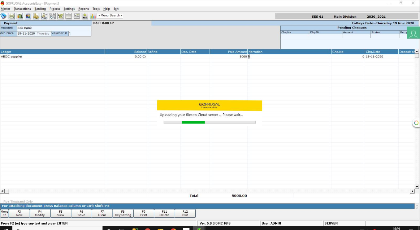Click the Chq.Dt header in Pending Cheques
Image resolution: width=420 pixels, height=230 pixels.
coord(325,32)
